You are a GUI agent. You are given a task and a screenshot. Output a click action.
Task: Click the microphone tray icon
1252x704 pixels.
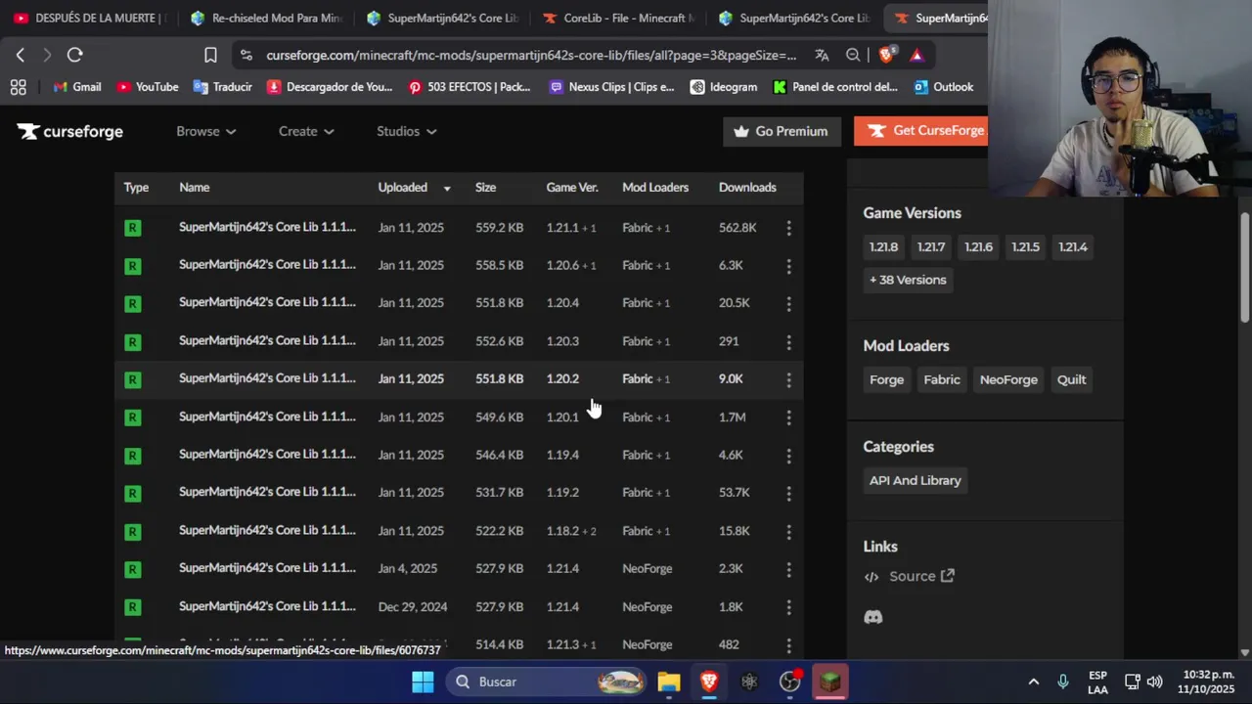(1063, 682)
